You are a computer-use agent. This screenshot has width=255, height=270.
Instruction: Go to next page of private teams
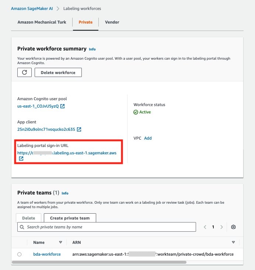pyautogui.click(x=221, y=227)
